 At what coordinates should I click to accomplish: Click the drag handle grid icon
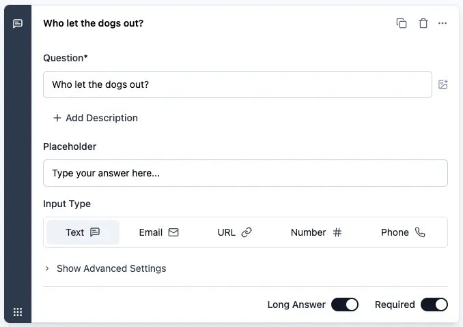tap(18, 312)
